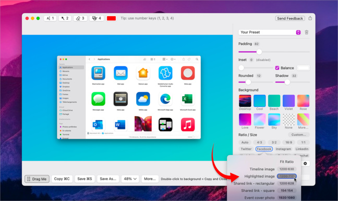Click the Inset slider handle
Image resolution: width=338 pixels, height=201 pixels.
[241, 68]
